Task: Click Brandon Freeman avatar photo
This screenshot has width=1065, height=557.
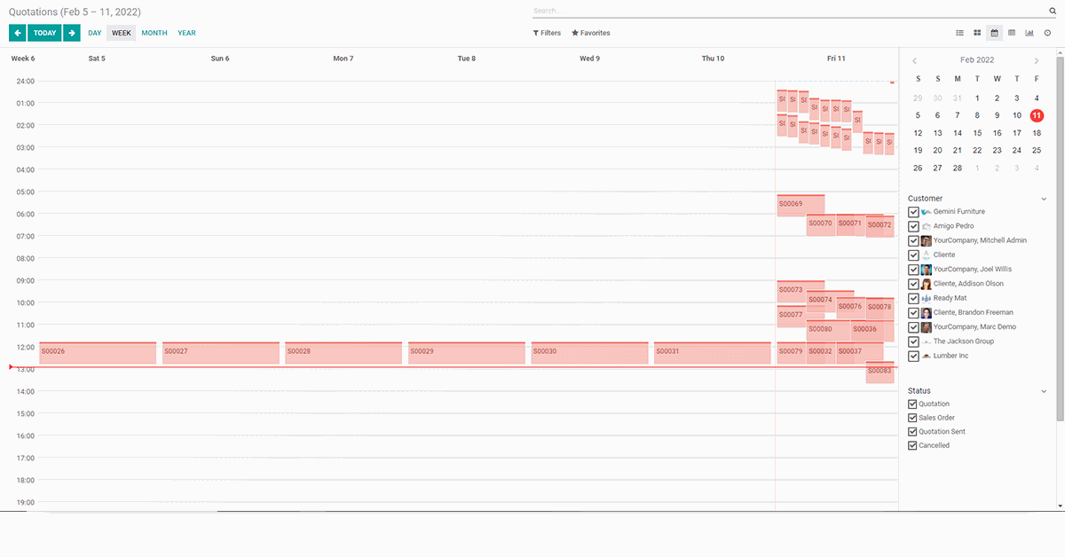Action: (x=926, y=312)
